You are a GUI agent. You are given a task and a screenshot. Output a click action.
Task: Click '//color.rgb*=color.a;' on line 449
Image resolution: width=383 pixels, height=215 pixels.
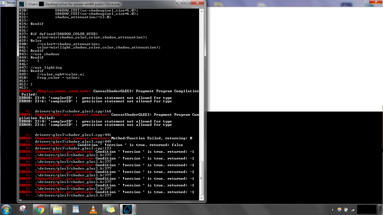pyautogui.click(x=61, y=74)
